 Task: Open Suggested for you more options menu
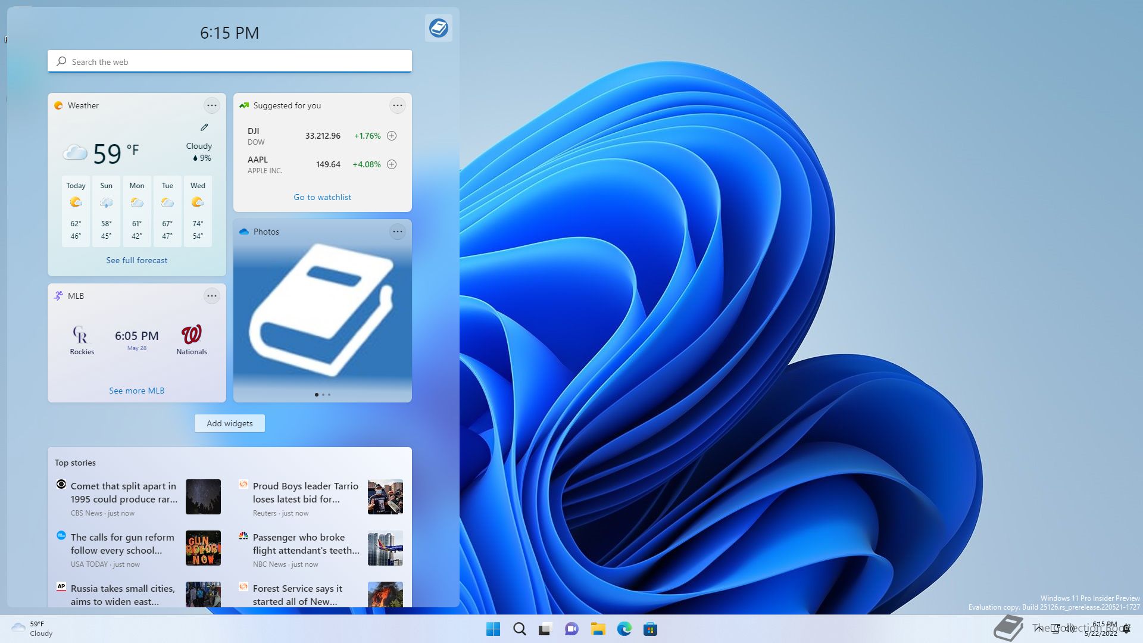(x=397, y=105)
